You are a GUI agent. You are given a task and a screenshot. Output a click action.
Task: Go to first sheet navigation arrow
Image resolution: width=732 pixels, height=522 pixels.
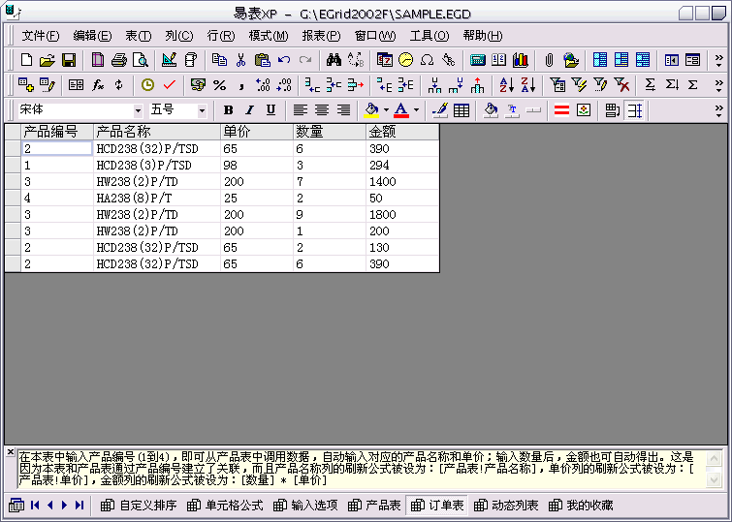[35, 506]
